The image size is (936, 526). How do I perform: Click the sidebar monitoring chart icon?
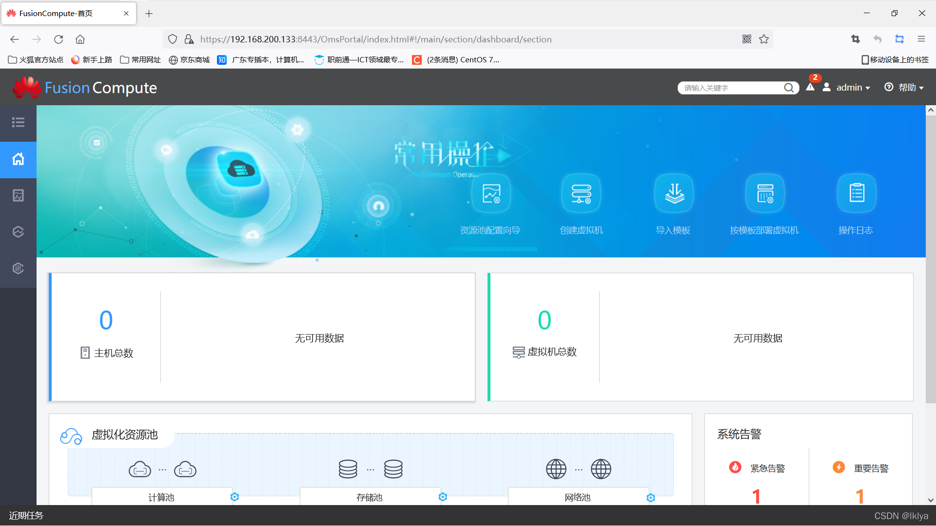[x=18, y=195]
